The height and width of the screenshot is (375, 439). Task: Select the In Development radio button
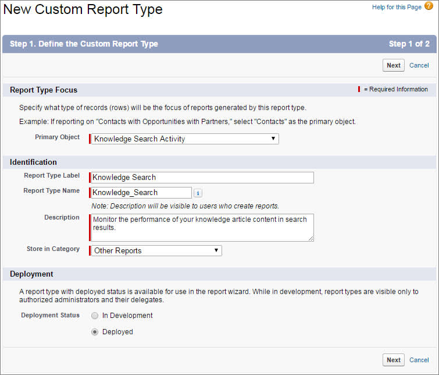(x=95, y=316)
